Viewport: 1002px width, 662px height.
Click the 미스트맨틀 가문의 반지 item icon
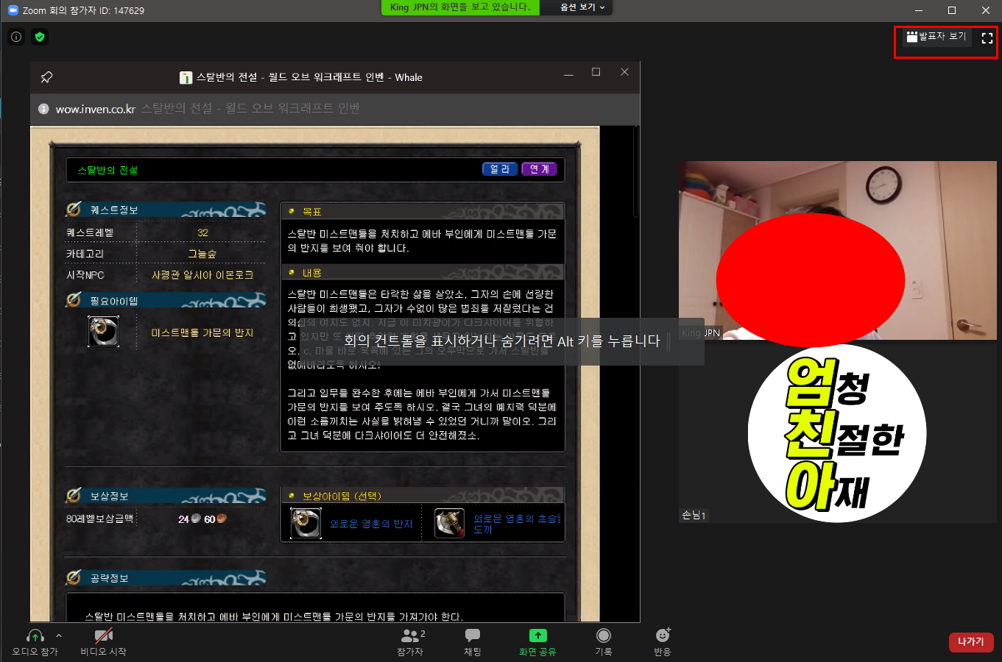pos(103,332)
